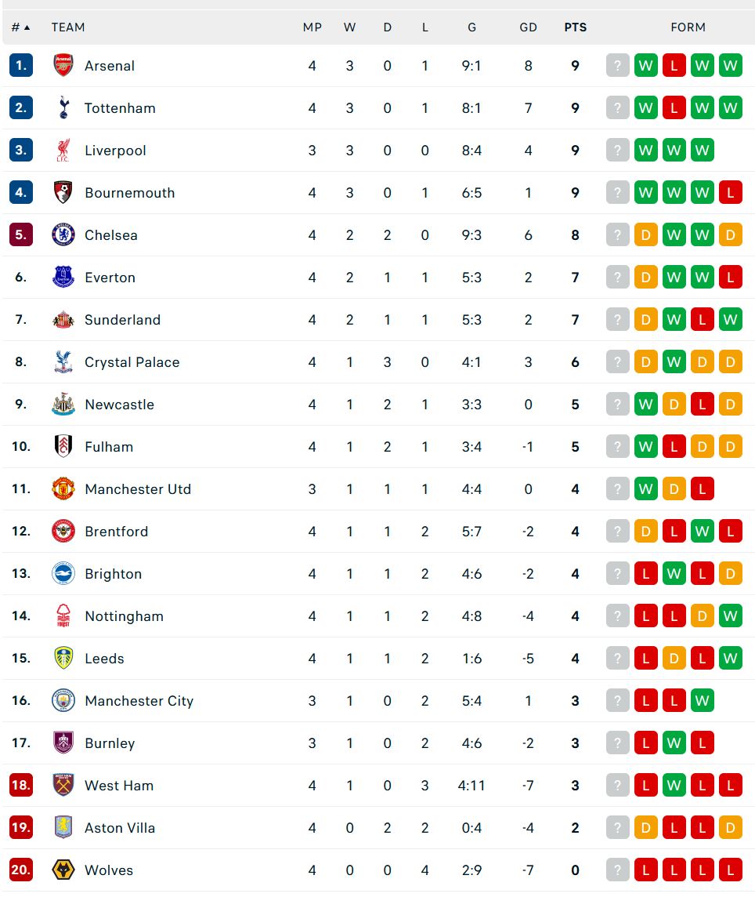The image size is (755, 897).
Task: Sort standings by GD column header
Action: [528, 27]
